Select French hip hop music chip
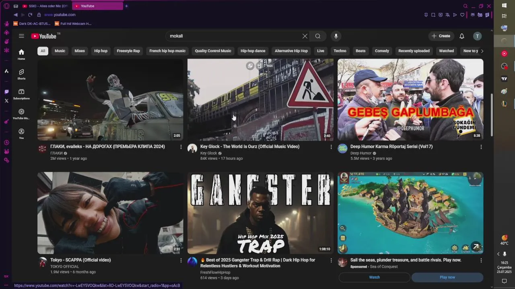 (x=167, y=51)
